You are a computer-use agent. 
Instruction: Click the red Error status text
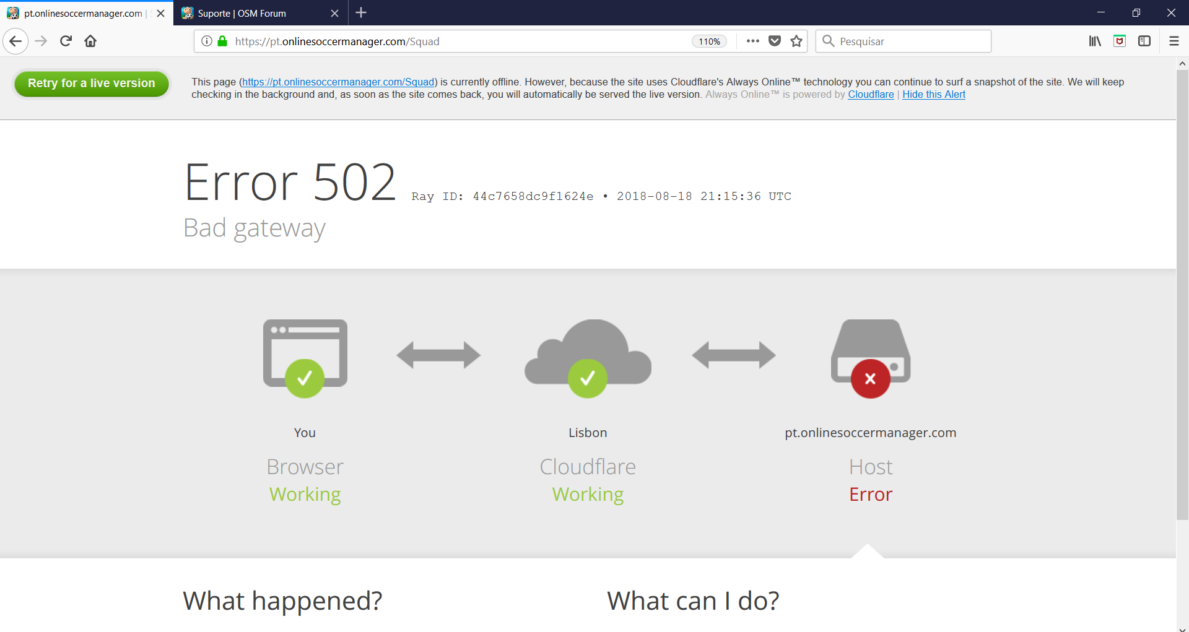(871, 494)
